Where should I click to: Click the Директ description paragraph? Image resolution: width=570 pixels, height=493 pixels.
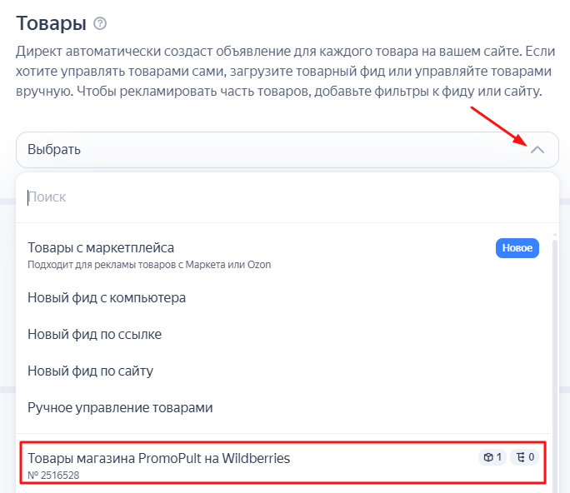tap(285, 72)
